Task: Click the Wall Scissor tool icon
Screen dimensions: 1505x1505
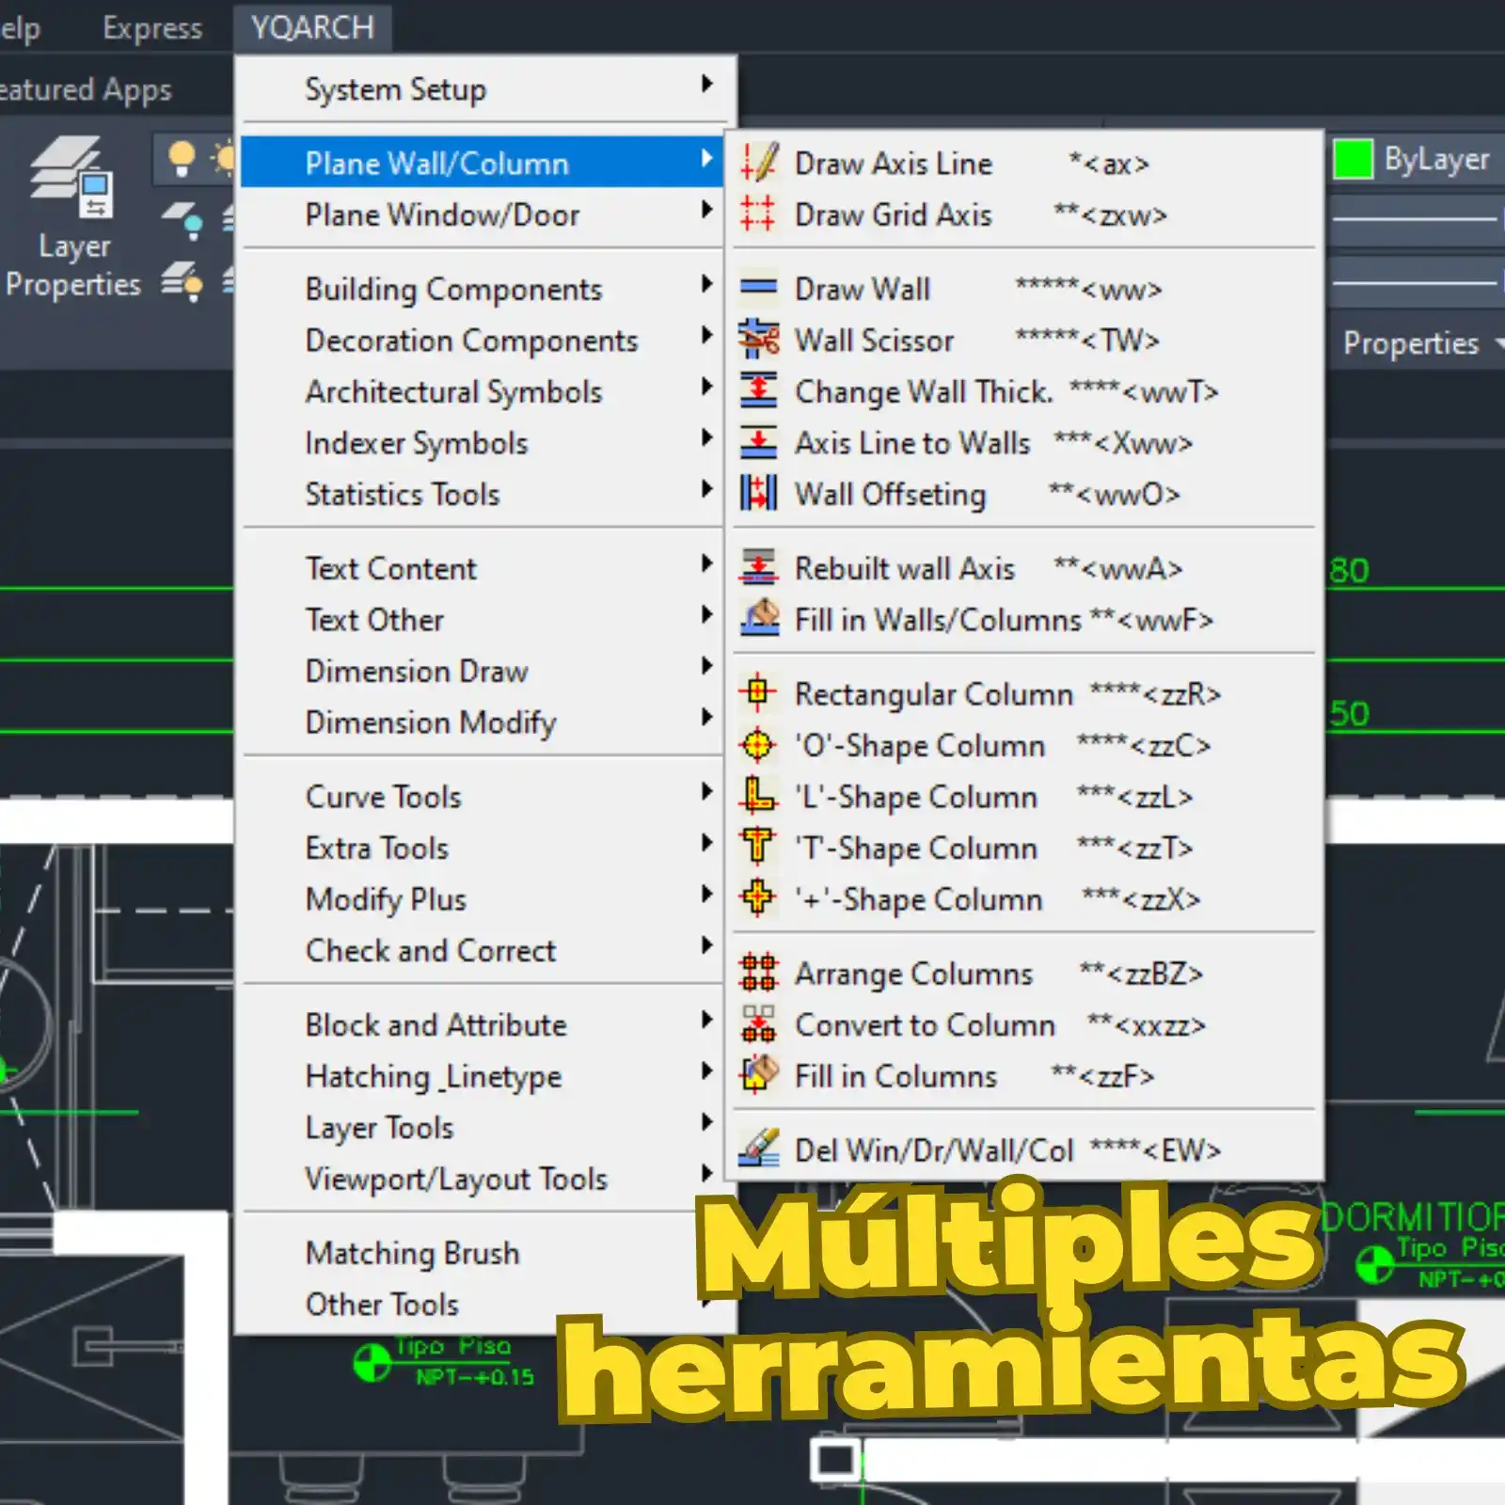Action: pyautogui.click(x=758, y=340)
